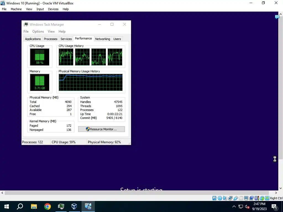Open the VirtualBox Machine menu
This screenshot has height=212, width=283.
pos(16,9)
